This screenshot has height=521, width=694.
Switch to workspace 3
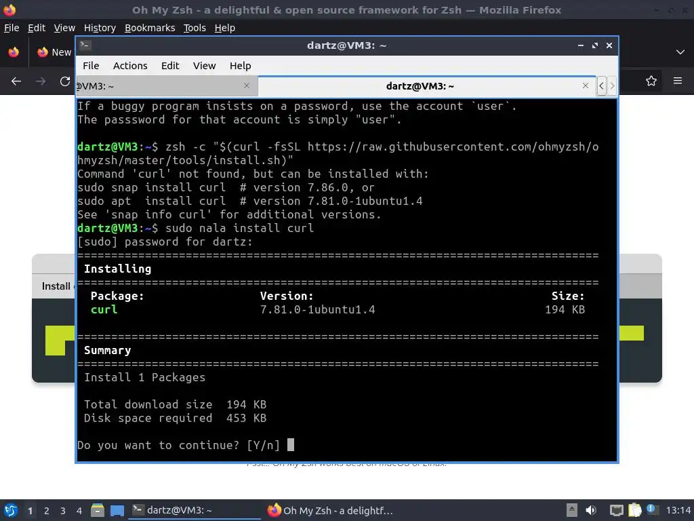63,511
